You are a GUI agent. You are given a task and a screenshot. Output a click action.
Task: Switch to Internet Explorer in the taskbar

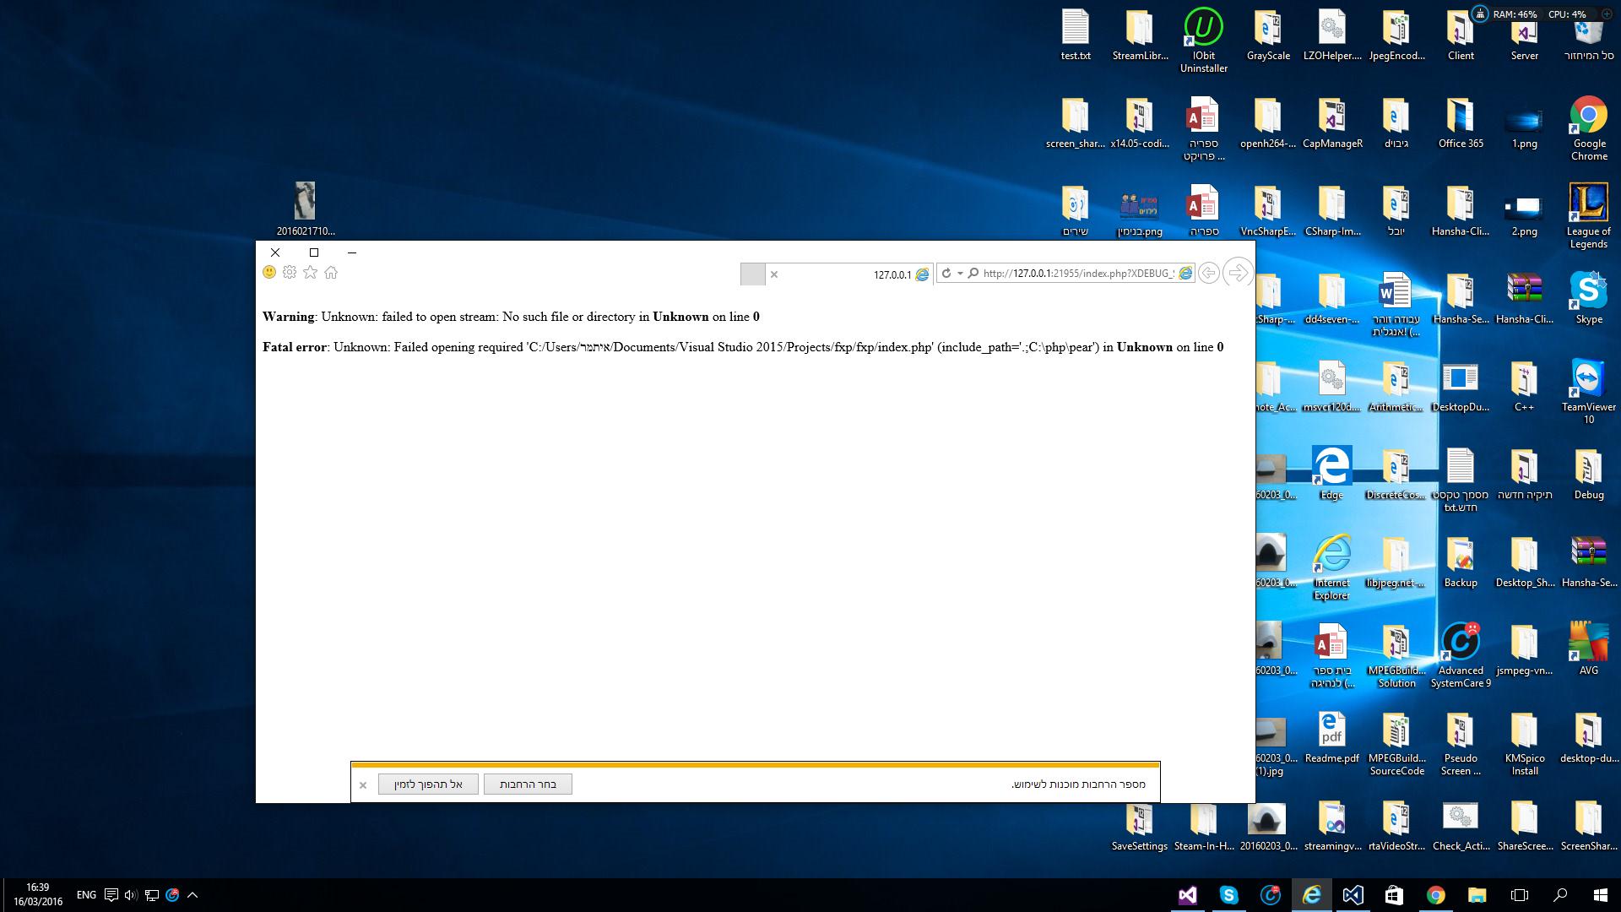point(1311,895)
